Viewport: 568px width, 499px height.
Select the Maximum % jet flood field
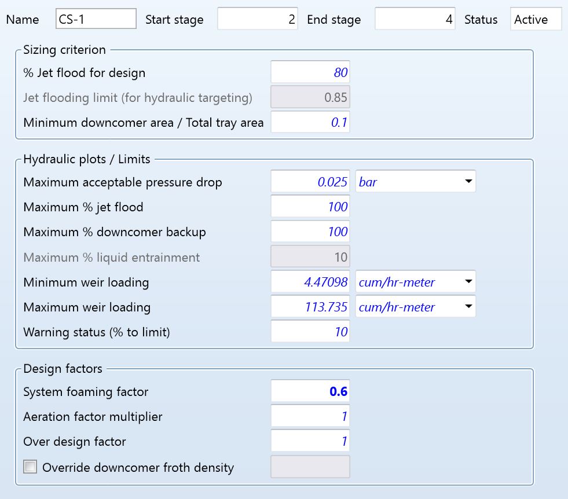(310, 207)
